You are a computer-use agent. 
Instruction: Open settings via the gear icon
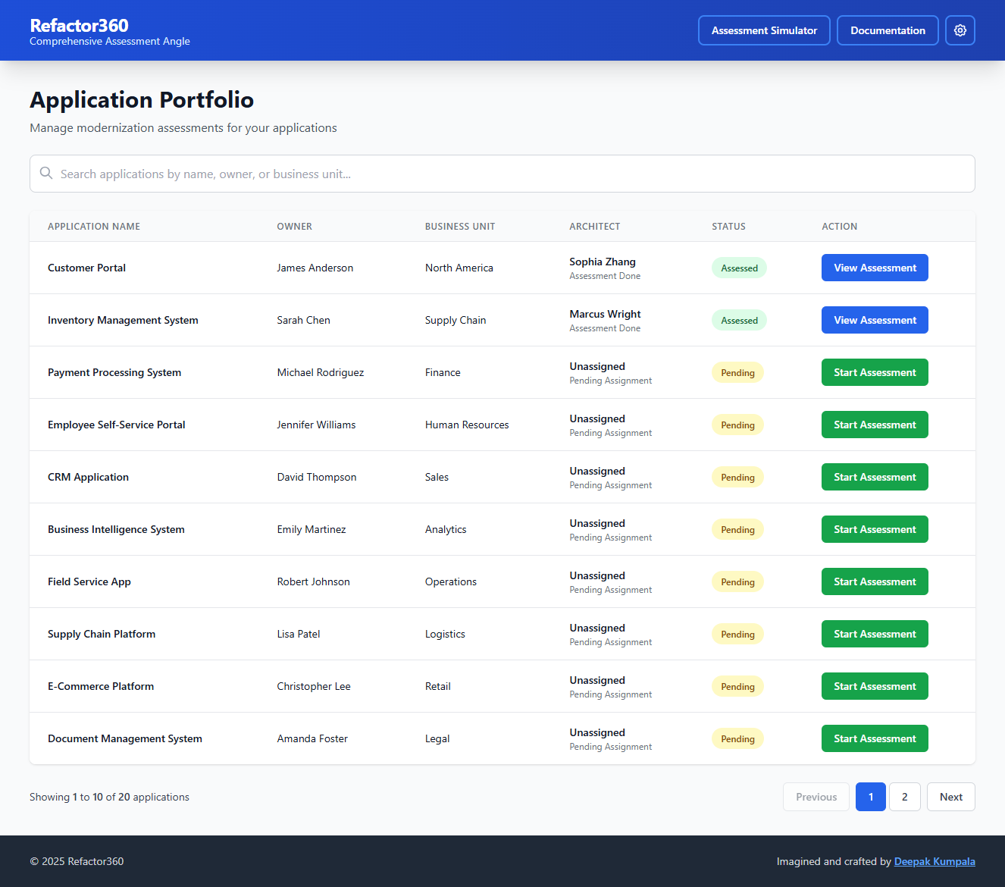tap(960, 30)
